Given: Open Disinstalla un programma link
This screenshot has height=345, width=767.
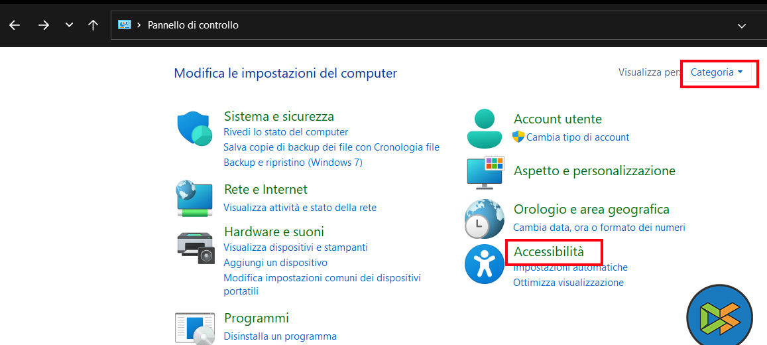Looking at the screenshot, I should (280, 336).
